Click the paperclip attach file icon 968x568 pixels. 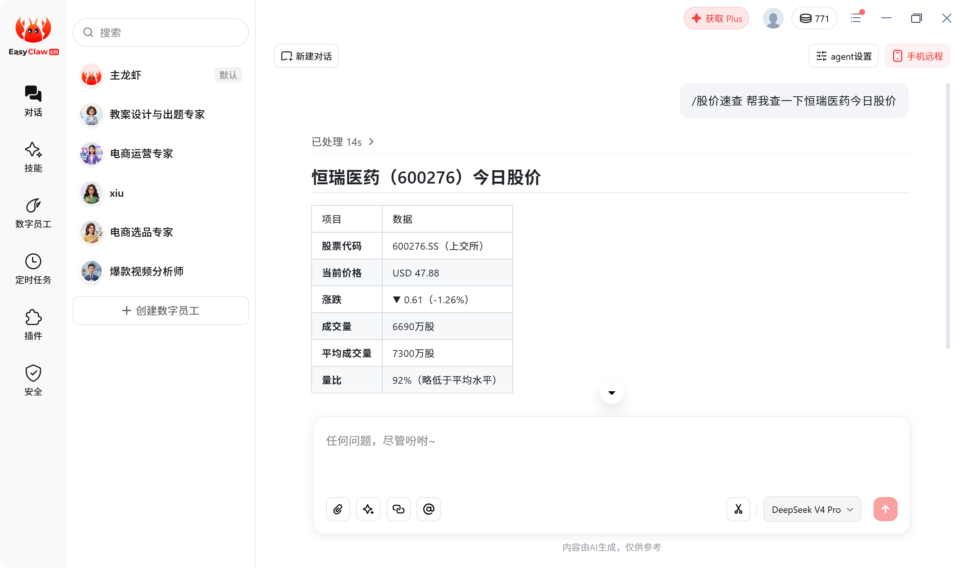[x=338, y=509]
